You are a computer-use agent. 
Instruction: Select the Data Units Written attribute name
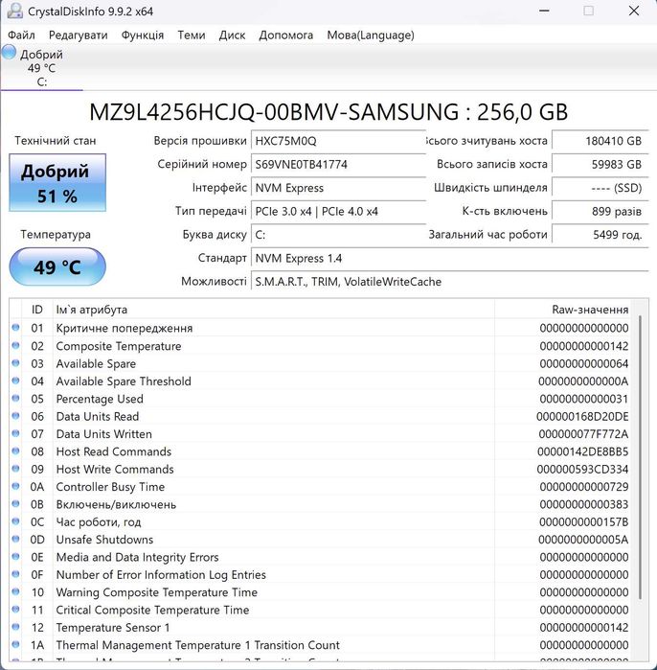(103, 433)
